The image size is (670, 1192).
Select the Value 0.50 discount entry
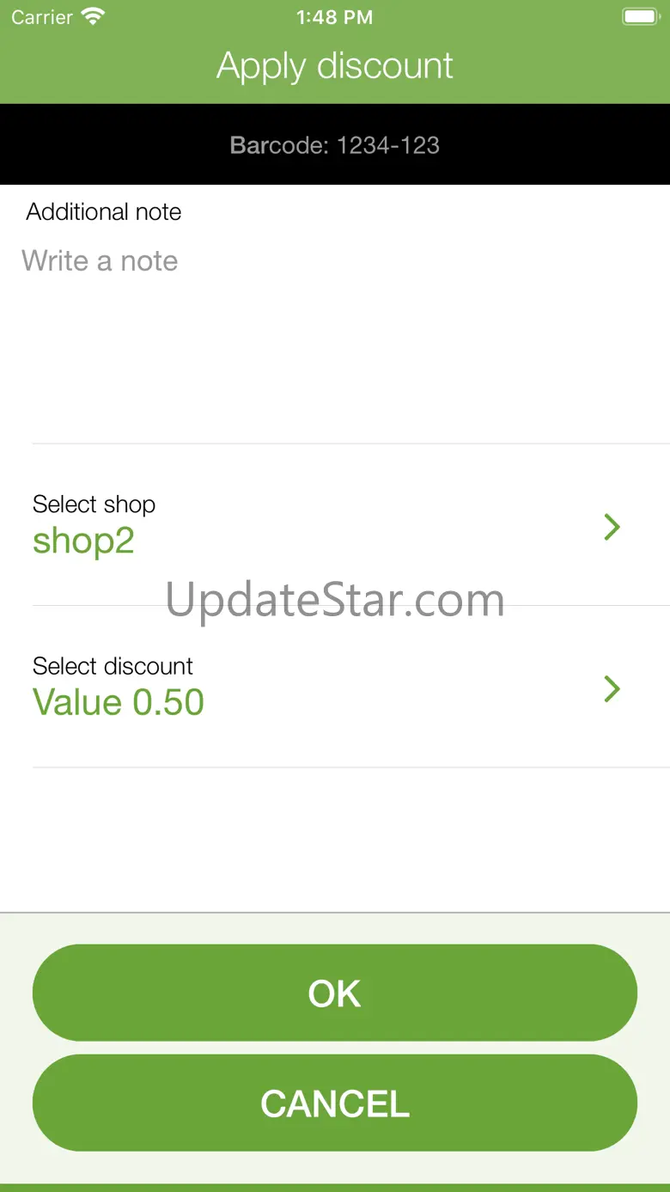pos(119,702)
